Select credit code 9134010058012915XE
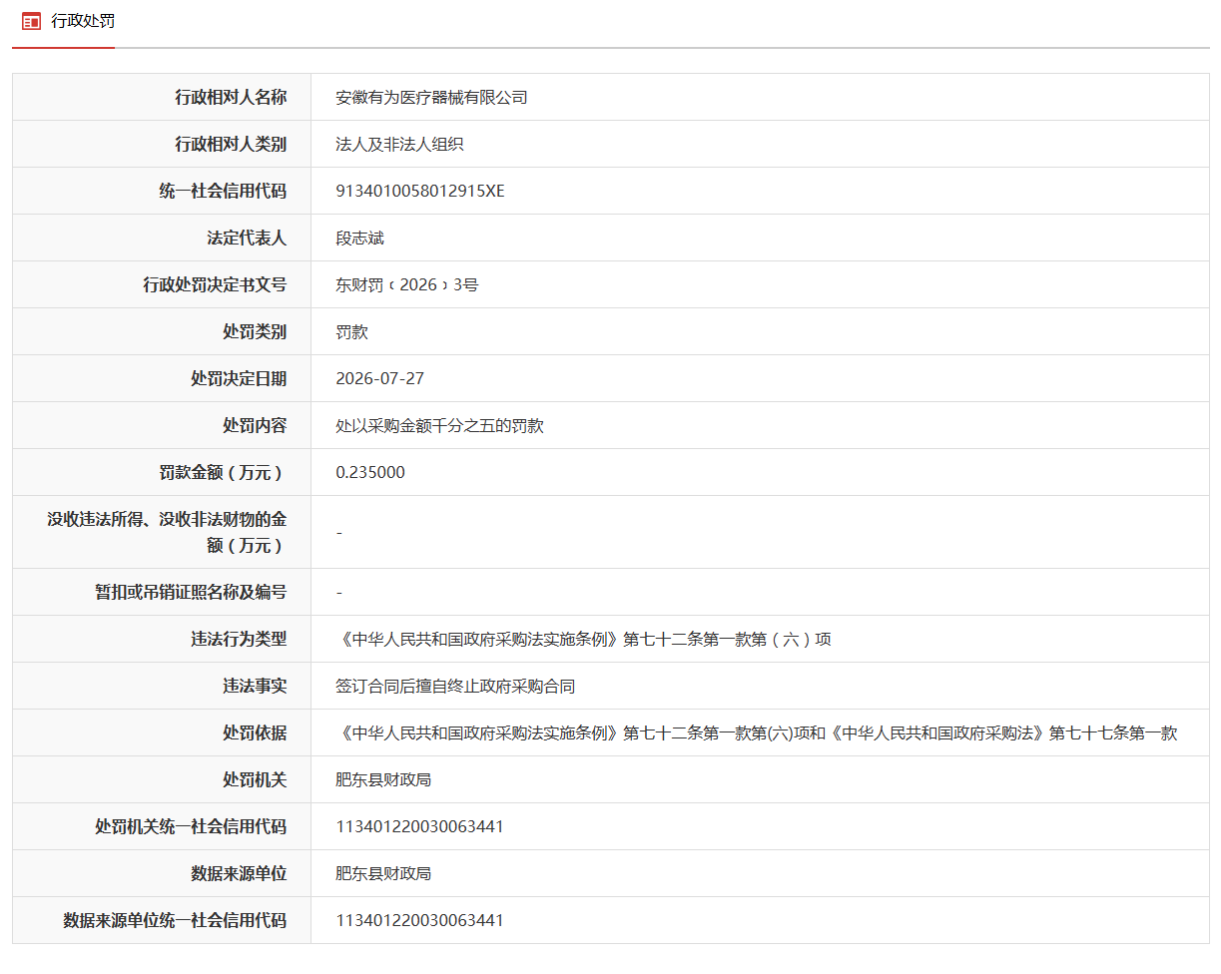Image resolution: width=1221 pixels, height=974 pixels. [x=420, y=191]
